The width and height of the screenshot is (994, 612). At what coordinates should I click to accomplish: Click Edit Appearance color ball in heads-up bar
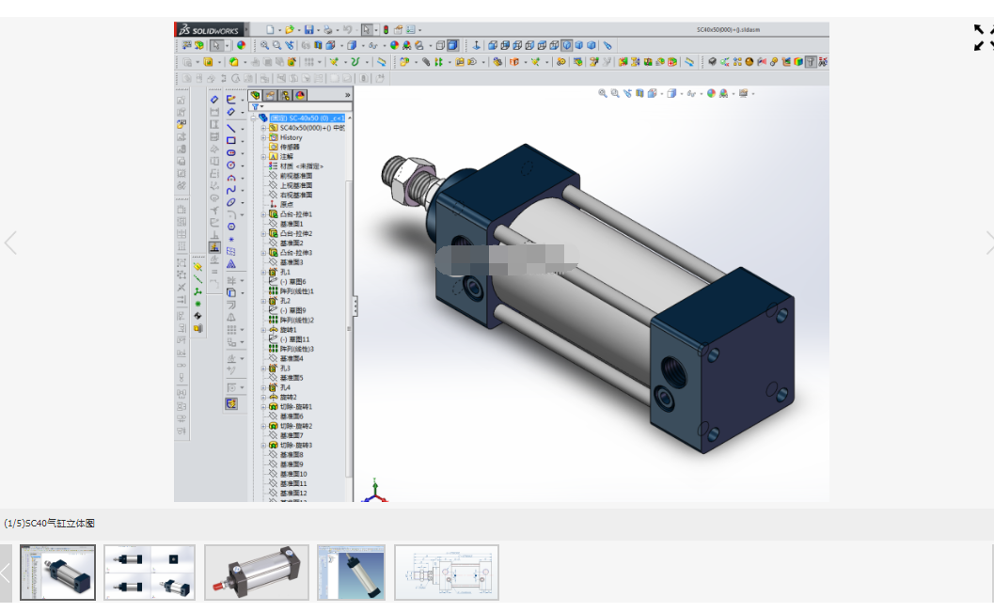(x=711, y=93)
